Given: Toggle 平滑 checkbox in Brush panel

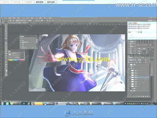Looking at the screenshot, I should coord(129,53).
